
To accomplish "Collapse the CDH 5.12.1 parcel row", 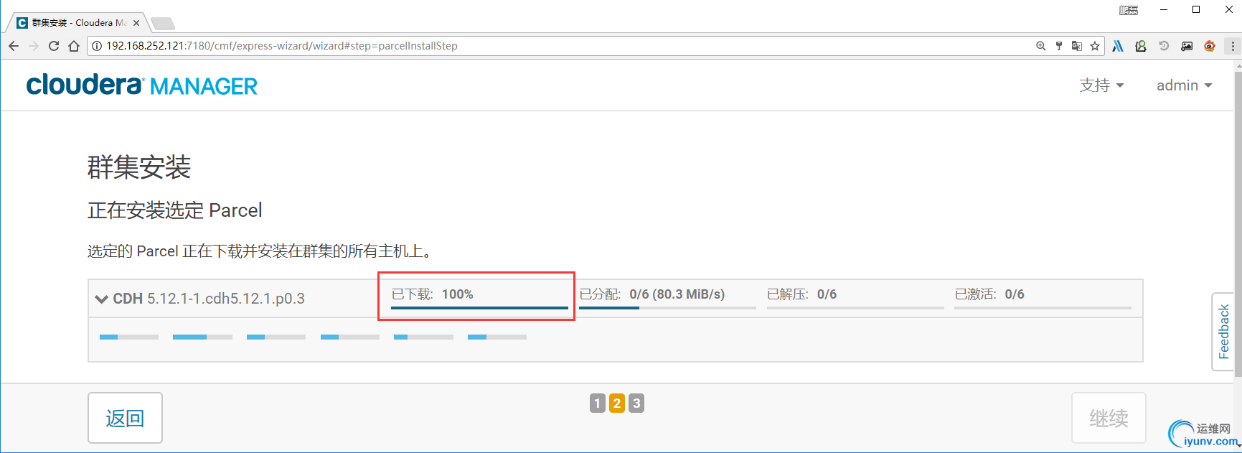I will pos(102,299).
